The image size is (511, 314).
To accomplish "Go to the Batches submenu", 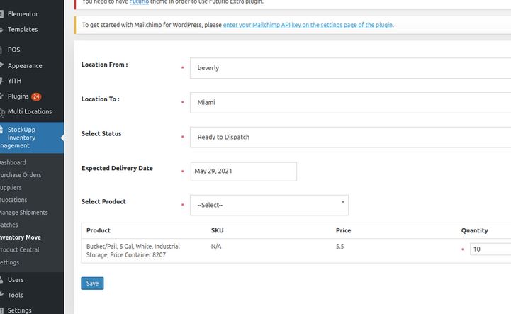I will pyautogui.click(x=9, y=225).
